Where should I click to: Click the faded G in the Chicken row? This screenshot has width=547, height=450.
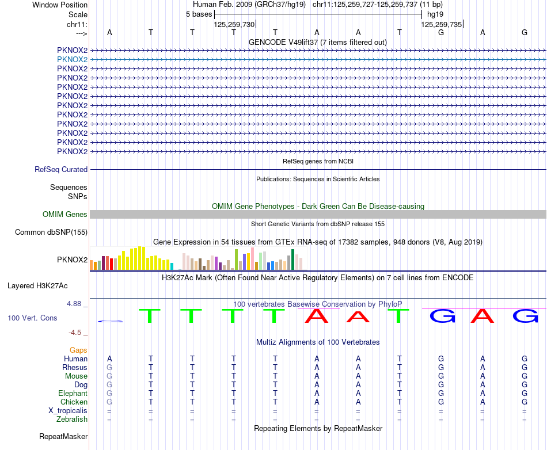click(x=109, y=402)
